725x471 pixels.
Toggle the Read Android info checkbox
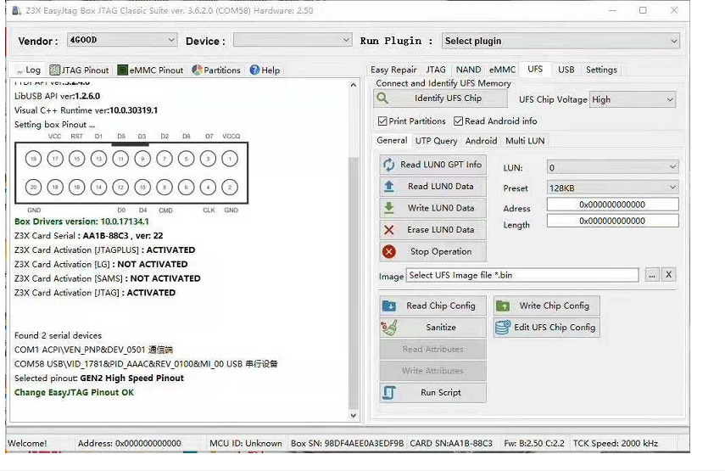click(x=458, y=121)
